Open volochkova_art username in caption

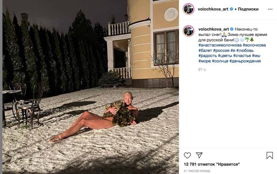(214, 29)
